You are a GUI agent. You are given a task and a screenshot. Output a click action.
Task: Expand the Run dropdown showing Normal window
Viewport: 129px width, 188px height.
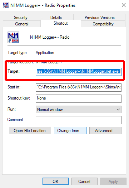click(79, 109)
